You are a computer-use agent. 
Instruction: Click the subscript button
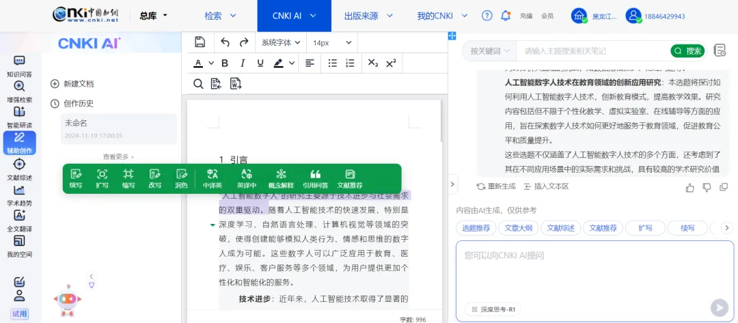[x=373, y=63]
